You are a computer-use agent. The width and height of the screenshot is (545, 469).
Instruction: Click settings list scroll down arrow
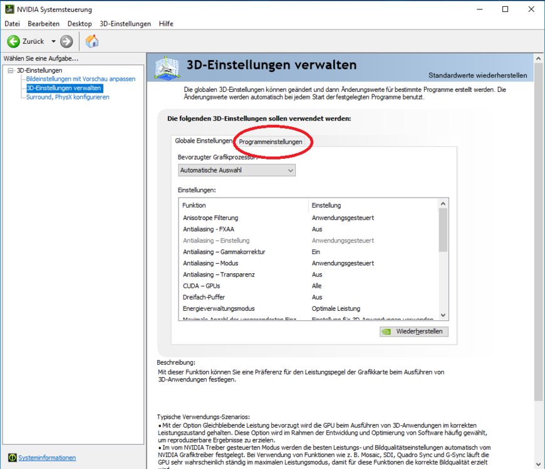point(444,316)
